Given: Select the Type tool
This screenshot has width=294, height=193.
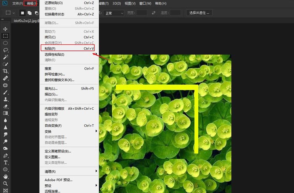Looking at the screenshot, I should 5,162.
